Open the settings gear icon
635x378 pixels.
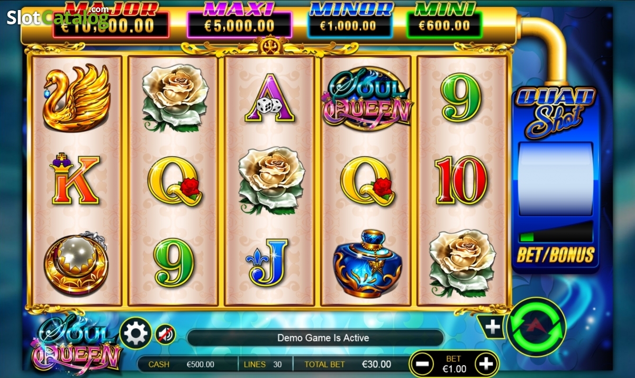136,333
